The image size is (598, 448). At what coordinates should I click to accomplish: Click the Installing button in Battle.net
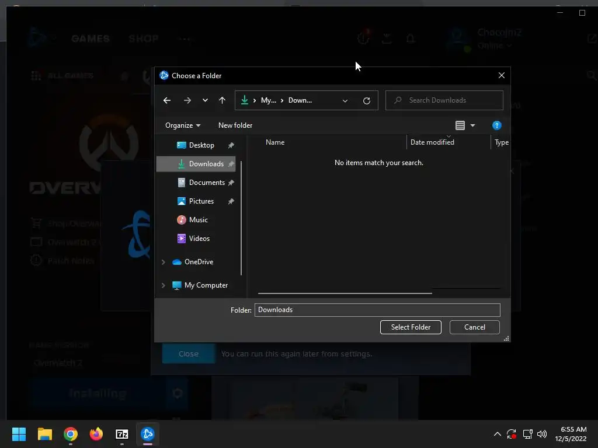pos(98,393)
